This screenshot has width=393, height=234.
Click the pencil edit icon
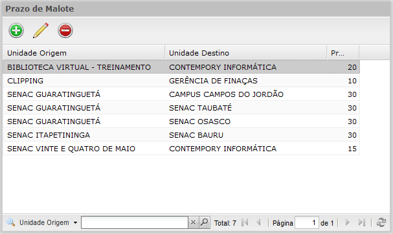click(41, 30)
